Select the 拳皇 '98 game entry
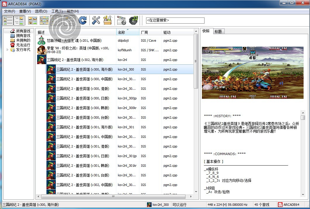 click(76, 50)
